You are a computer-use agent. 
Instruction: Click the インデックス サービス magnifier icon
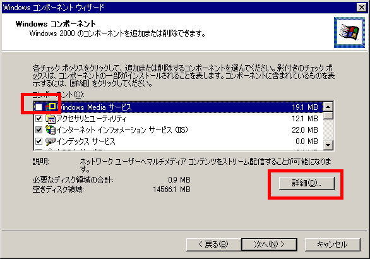pos(51,142)
